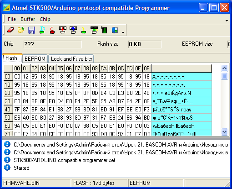This screenshot has height=189, width=232.
Task: Click ASCII text of row 60
Action: point(182,126)
